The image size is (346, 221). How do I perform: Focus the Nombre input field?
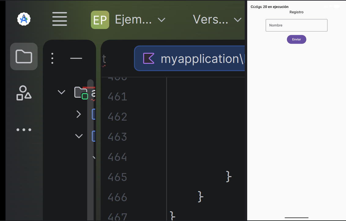[x=296, y=25]
